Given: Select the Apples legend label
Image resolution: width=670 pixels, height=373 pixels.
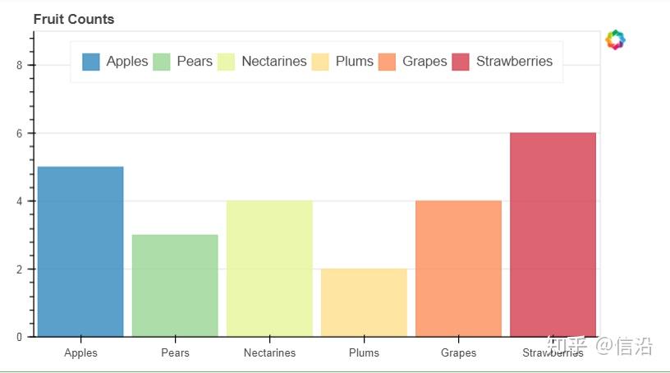Looking at the screenshot, I should click(x=127, y=62).
